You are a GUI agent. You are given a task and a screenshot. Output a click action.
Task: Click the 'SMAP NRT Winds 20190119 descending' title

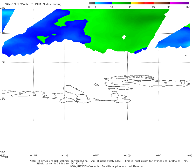33,4
